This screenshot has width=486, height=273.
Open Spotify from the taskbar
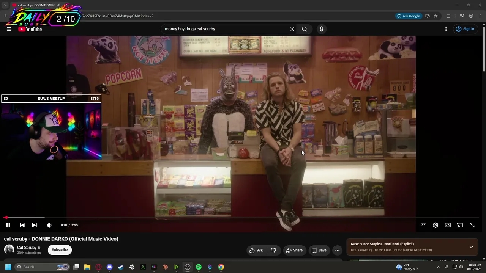(199, 267)
